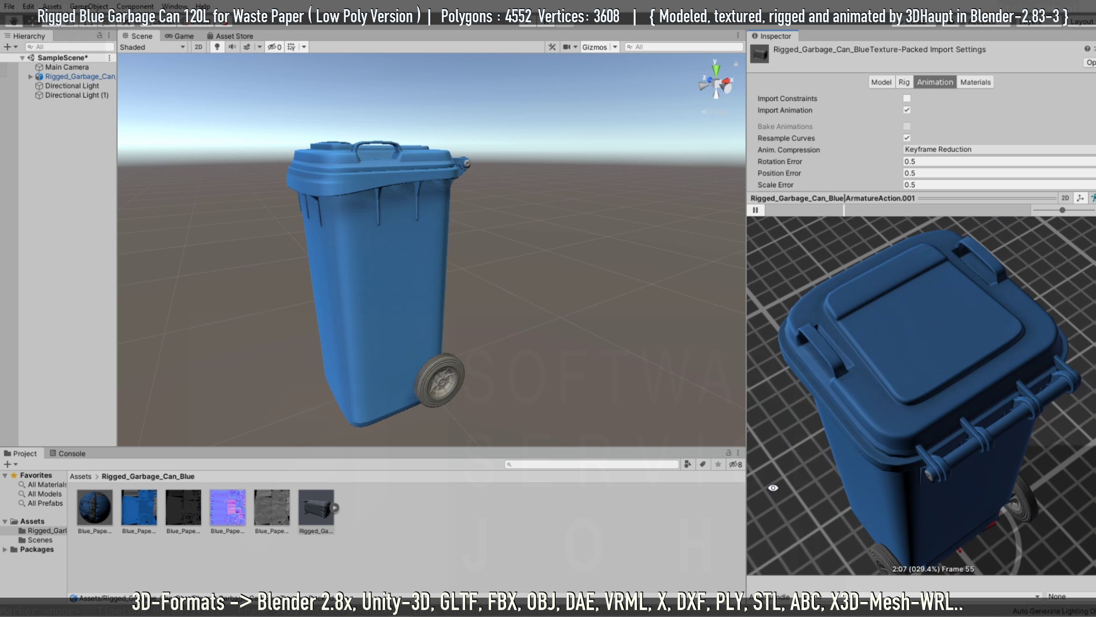Click the Project panel lock icon
The width and height of the screenshot is (1096, 617).
[x=728, y=453]
